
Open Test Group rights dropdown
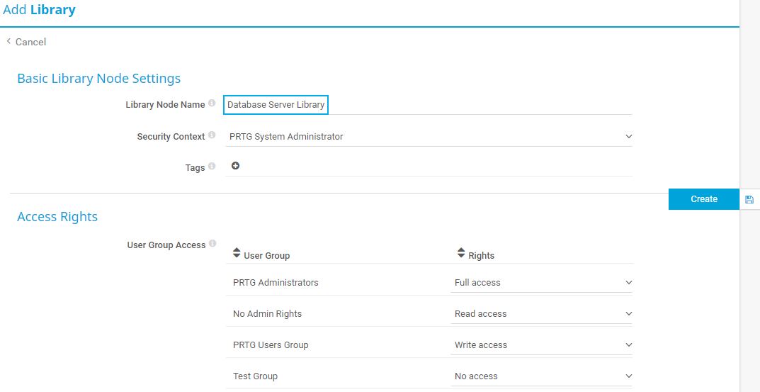[x=542, y=376]
